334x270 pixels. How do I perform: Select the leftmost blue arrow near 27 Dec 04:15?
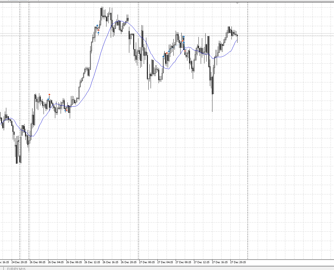[163, 56]
